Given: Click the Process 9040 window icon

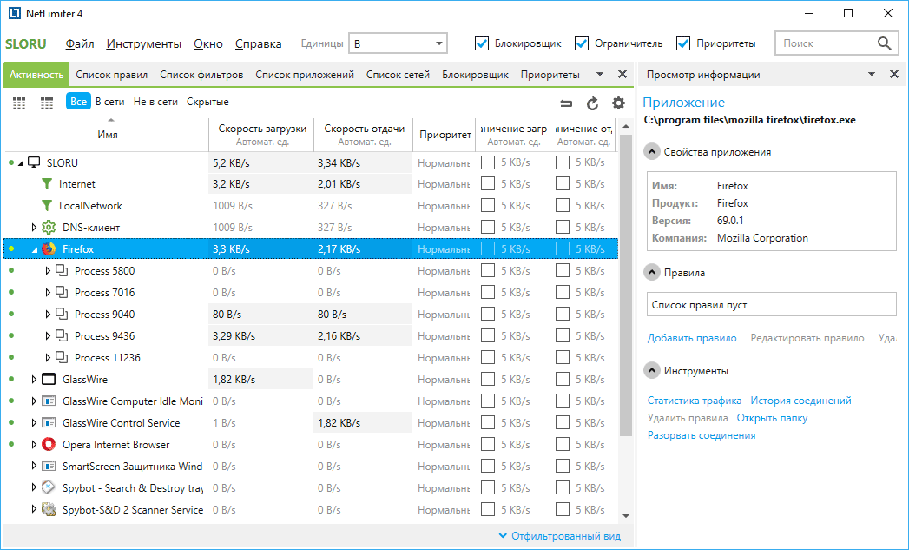Looking at the screenshot, I should tap(62, 314).
